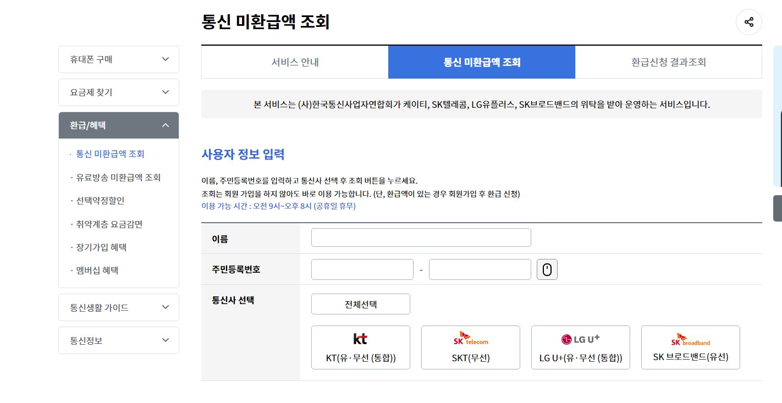This screenshot has height=403, width=782.
Task: Select the LG U+ logo option
Action: [x=580, y=339]
